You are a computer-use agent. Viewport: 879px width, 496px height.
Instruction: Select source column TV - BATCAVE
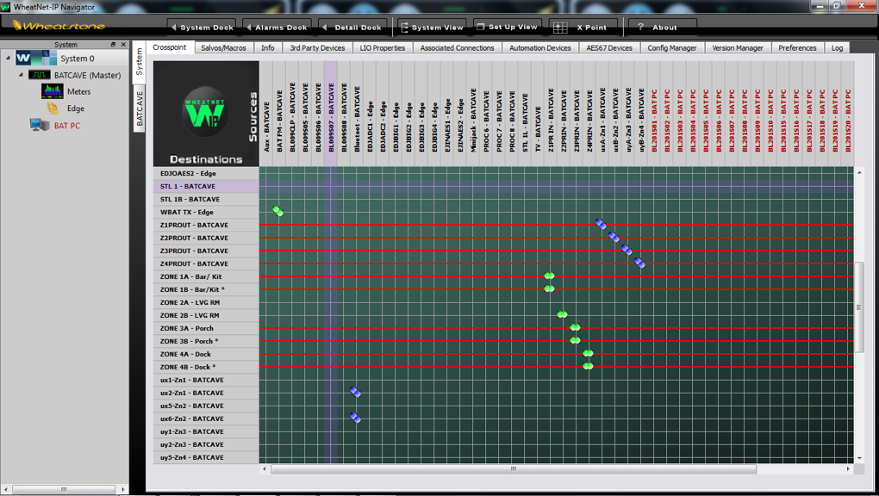tap(537, 114)
